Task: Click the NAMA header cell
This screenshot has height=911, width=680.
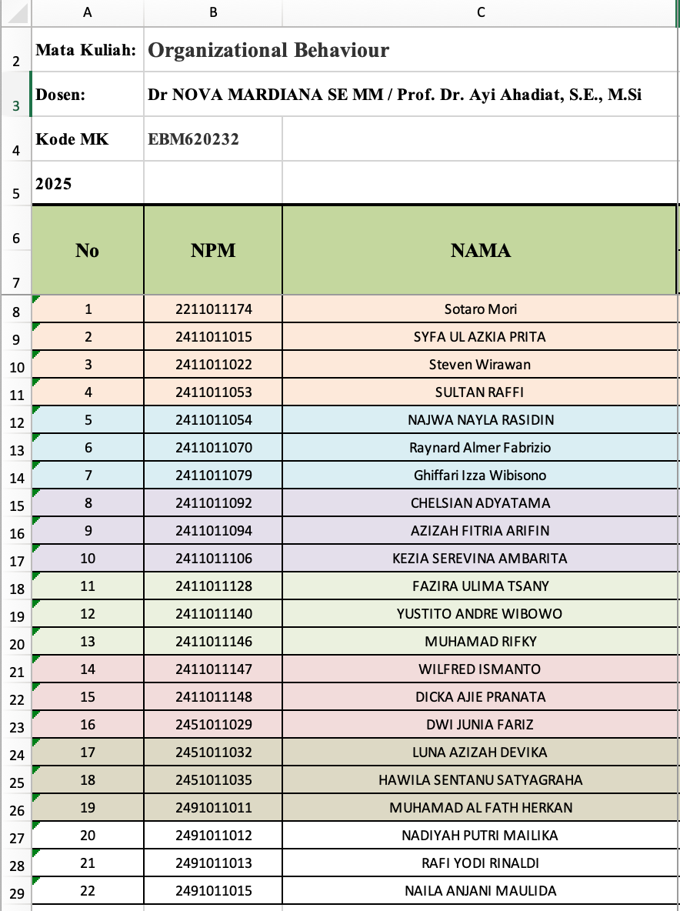Action: (x=481, y=250)
